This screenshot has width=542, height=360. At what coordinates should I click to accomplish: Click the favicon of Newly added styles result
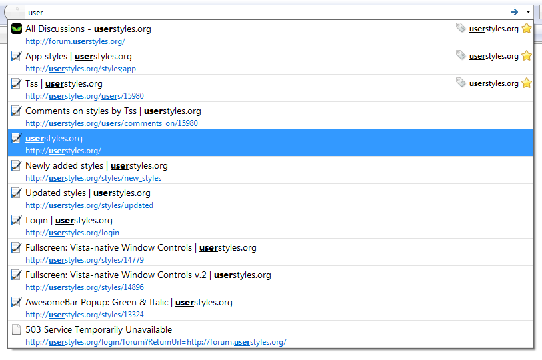16,165
